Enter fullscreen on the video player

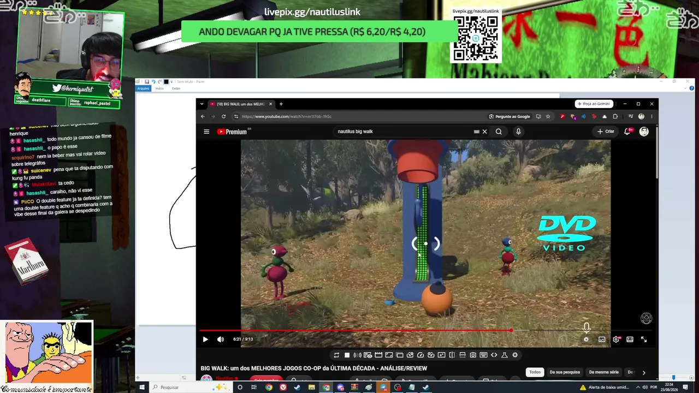pos(644,340)
